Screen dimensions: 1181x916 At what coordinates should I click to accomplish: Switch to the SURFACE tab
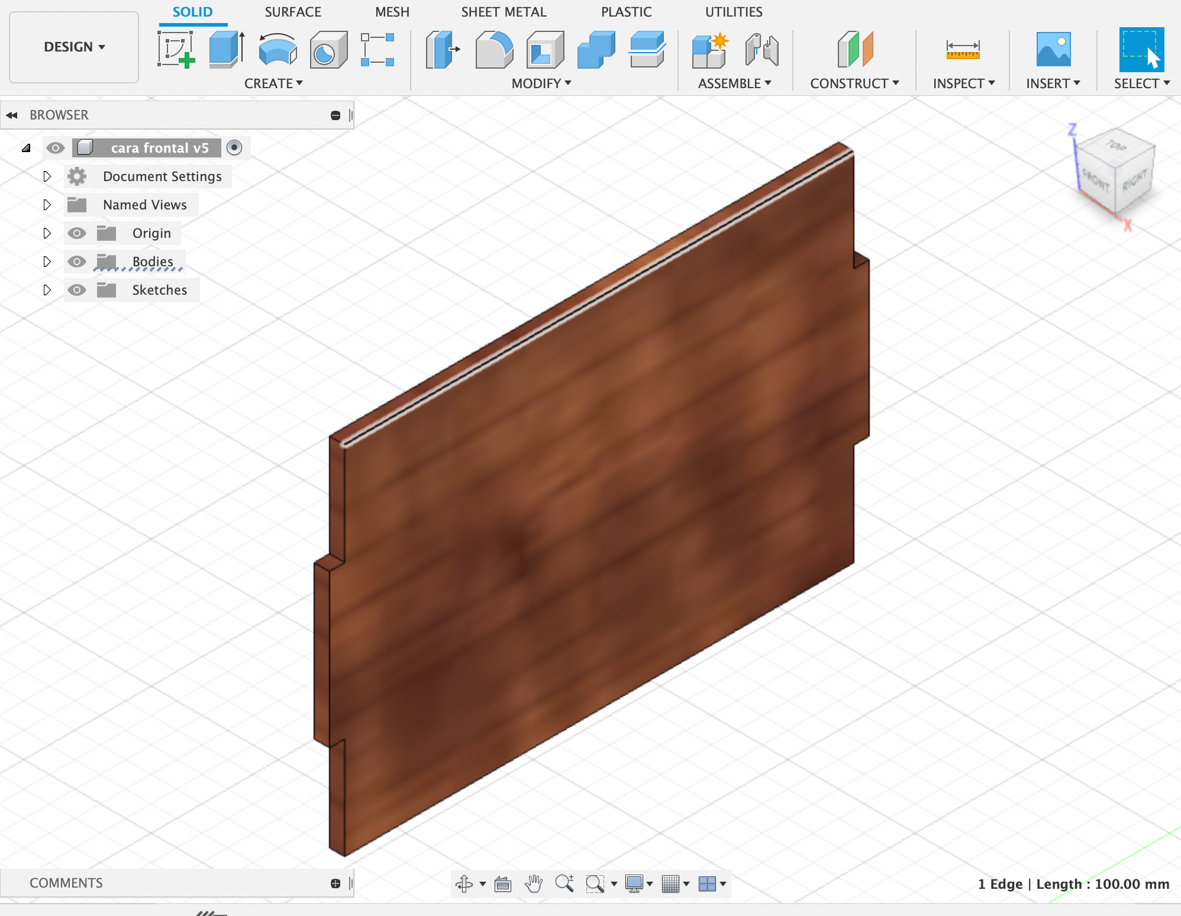tap(292, 12)
